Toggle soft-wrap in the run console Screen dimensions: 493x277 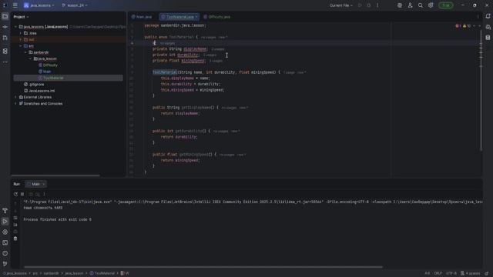15,218
